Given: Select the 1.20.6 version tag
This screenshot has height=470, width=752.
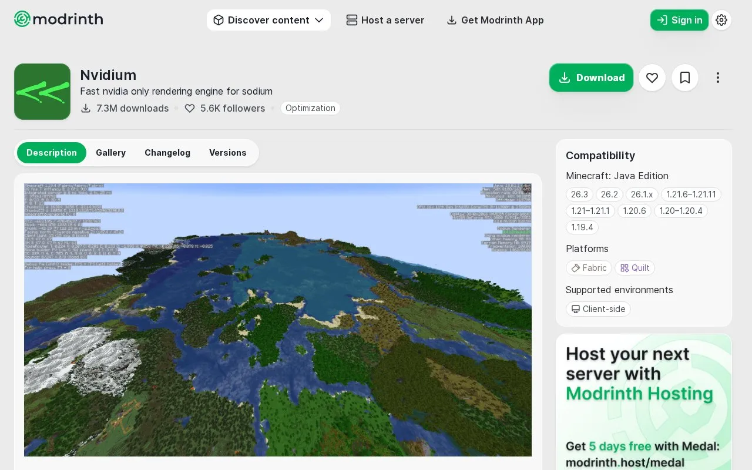Looking at the screenshot, I should [x=634, y=211].
